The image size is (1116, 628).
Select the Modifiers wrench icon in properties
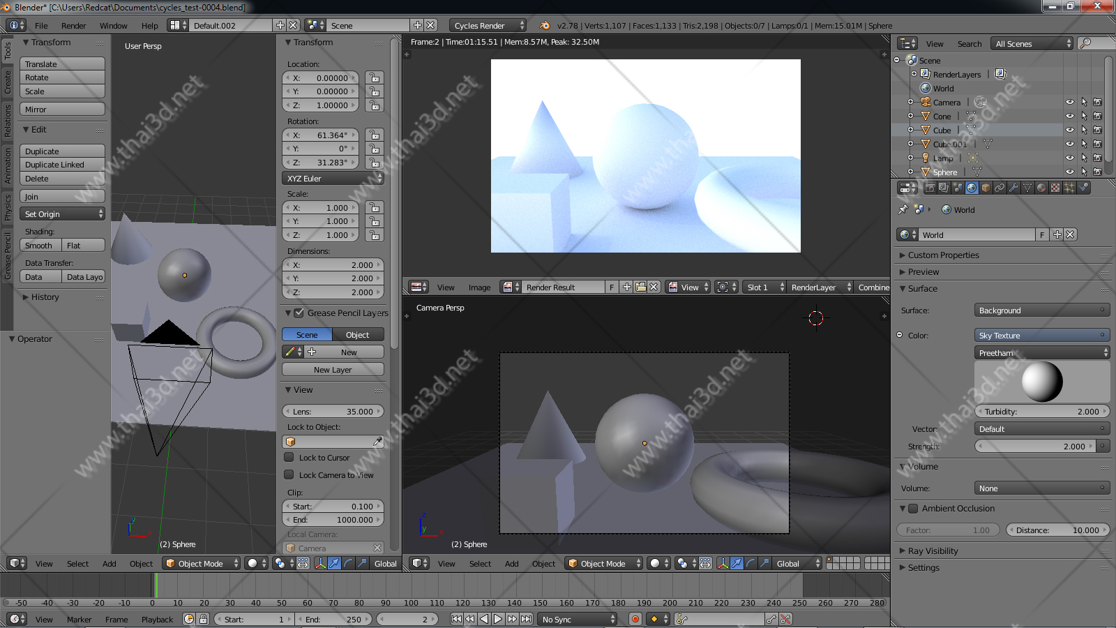click(x=1013, y=188)
